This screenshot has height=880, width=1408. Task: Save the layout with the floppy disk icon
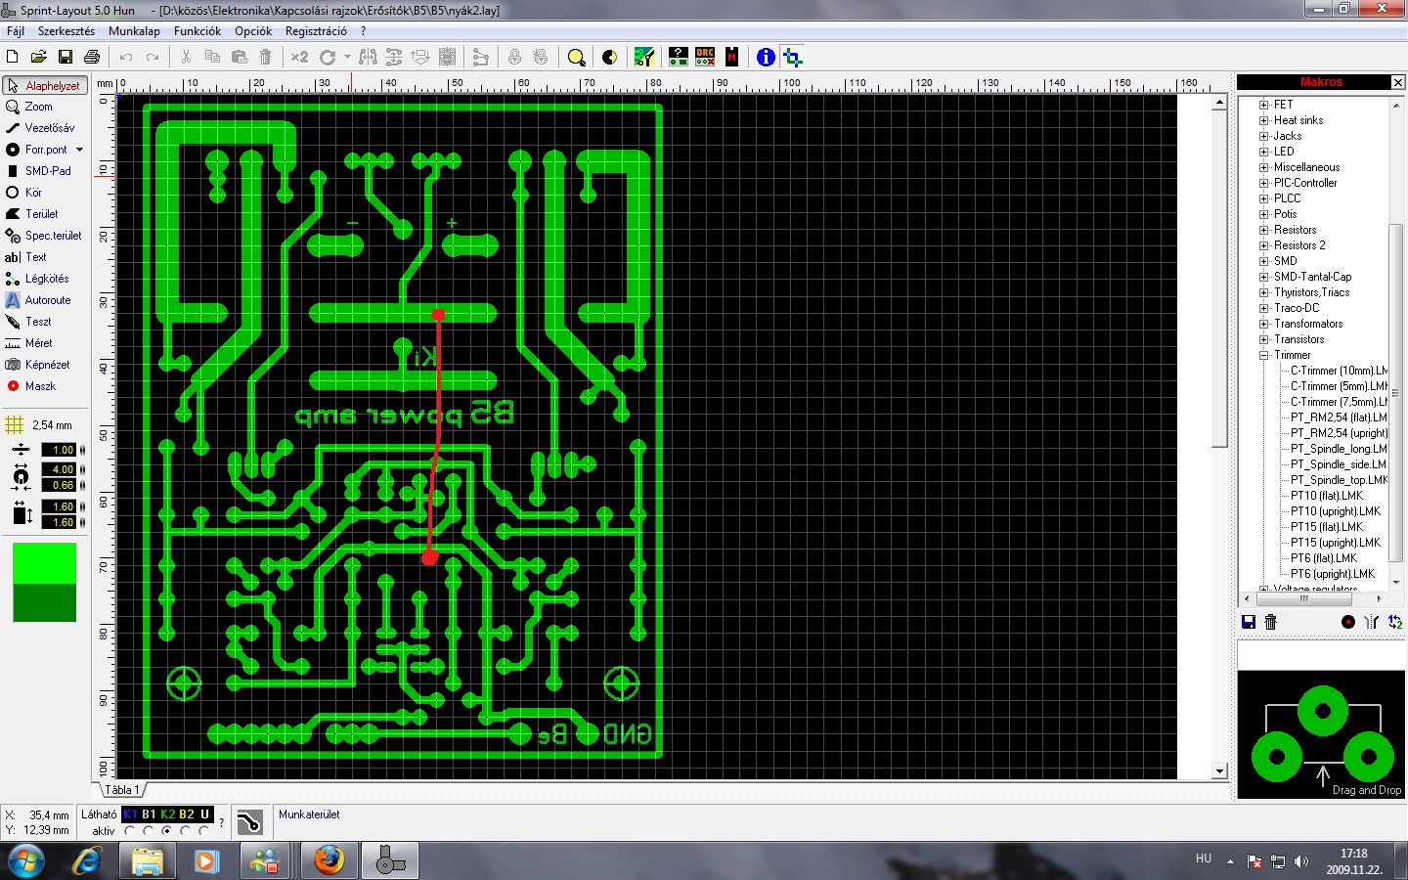[66, 57]
